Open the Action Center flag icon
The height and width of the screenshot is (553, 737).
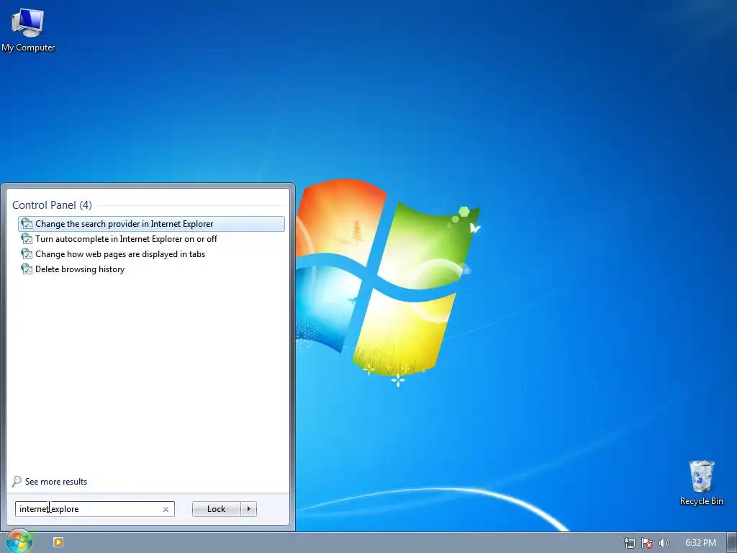647,543
